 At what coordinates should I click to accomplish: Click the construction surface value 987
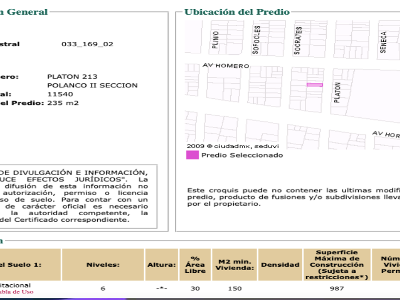click(x=337, y=289)
